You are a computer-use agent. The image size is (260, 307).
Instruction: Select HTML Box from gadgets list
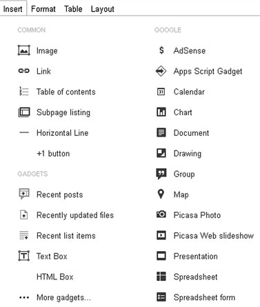[54, 277]
